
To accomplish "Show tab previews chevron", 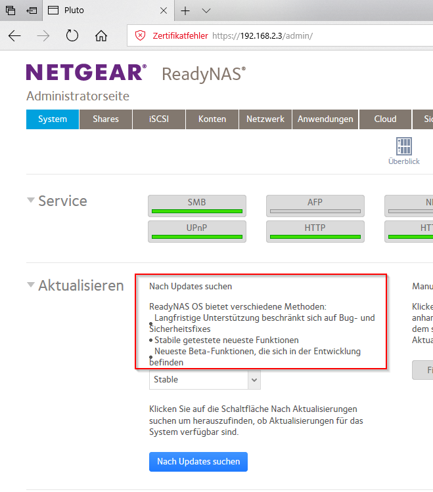I will point(206,10).
